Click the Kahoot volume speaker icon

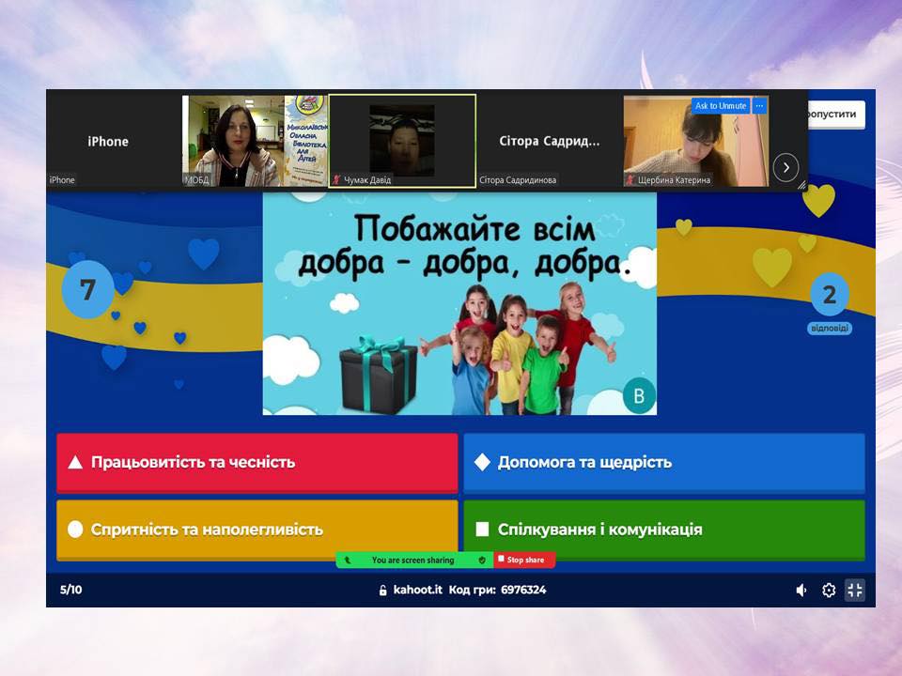click(x=801, y=591)
